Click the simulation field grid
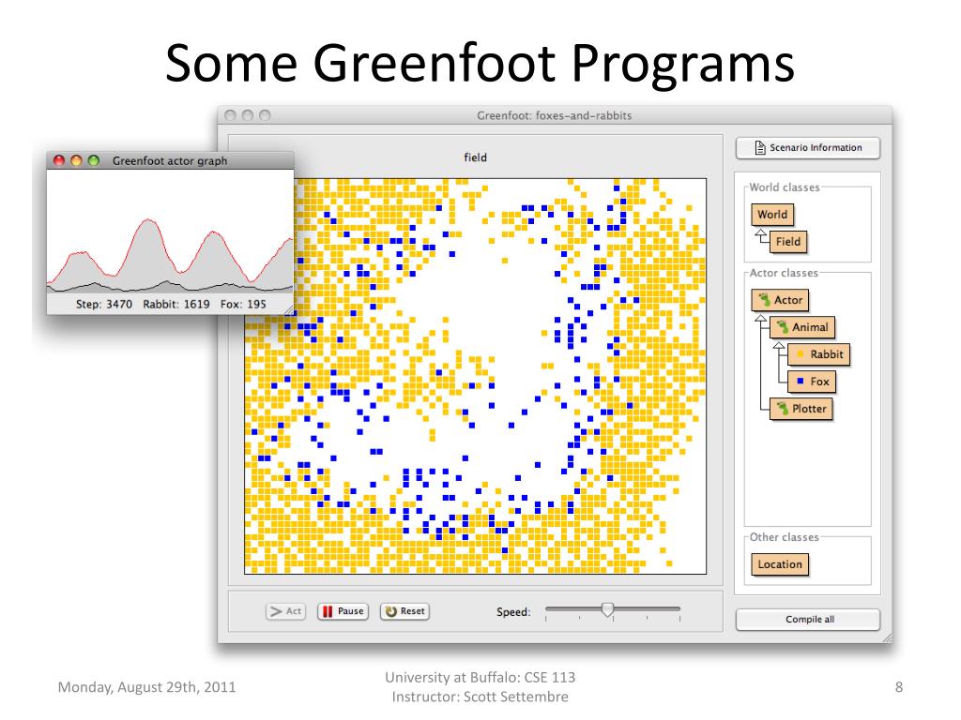 point(476,376)
